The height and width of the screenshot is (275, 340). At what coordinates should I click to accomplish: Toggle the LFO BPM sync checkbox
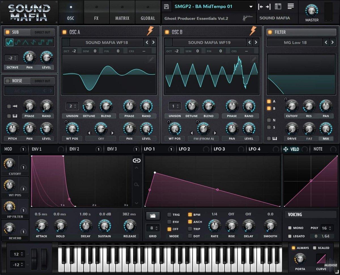tap(190, 215)
